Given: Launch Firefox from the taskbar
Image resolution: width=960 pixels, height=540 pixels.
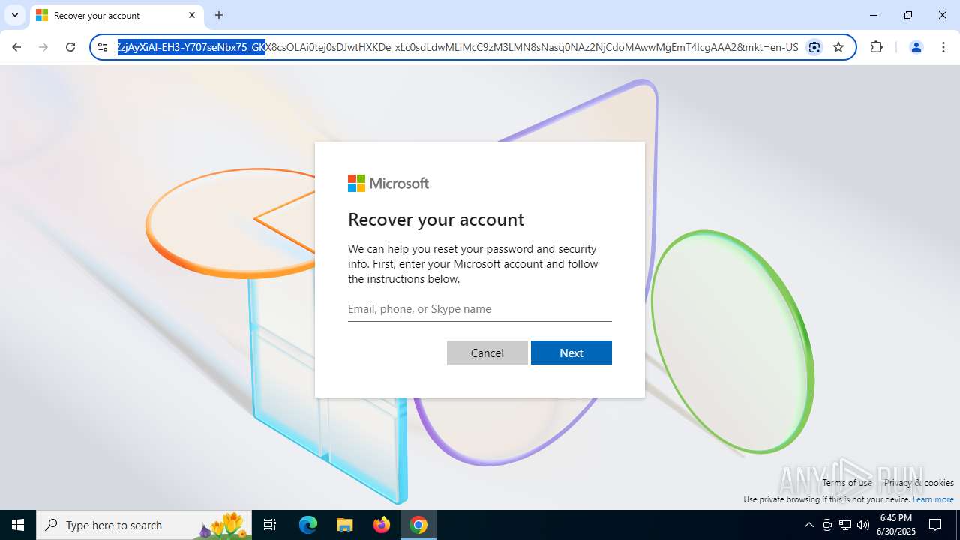Looking at the screenshot, I should pos(382,525).
